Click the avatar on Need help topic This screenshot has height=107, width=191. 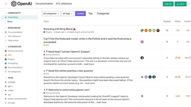[142, 58]
